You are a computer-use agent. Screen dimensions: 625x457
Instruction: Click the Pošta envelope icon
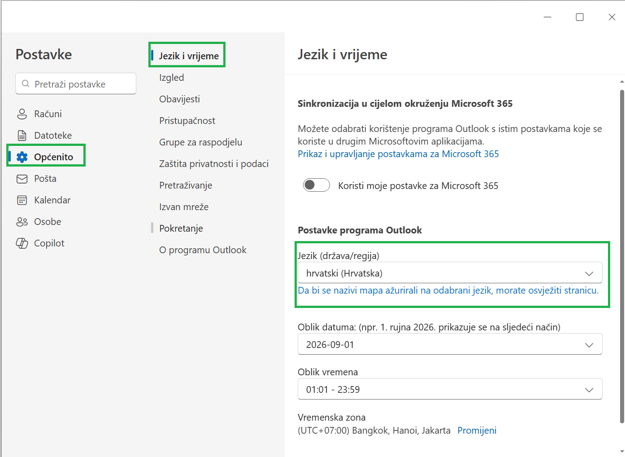click(x=22, y=179)
